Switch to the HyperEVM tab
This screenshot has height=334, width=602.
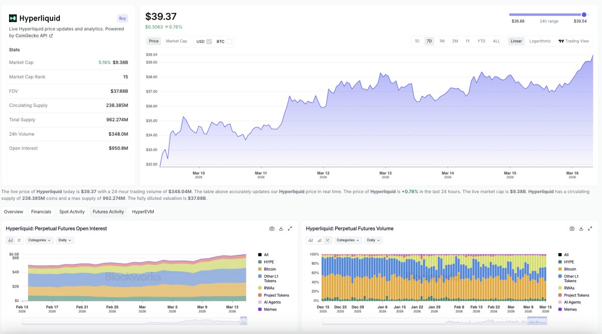[143, 211]
